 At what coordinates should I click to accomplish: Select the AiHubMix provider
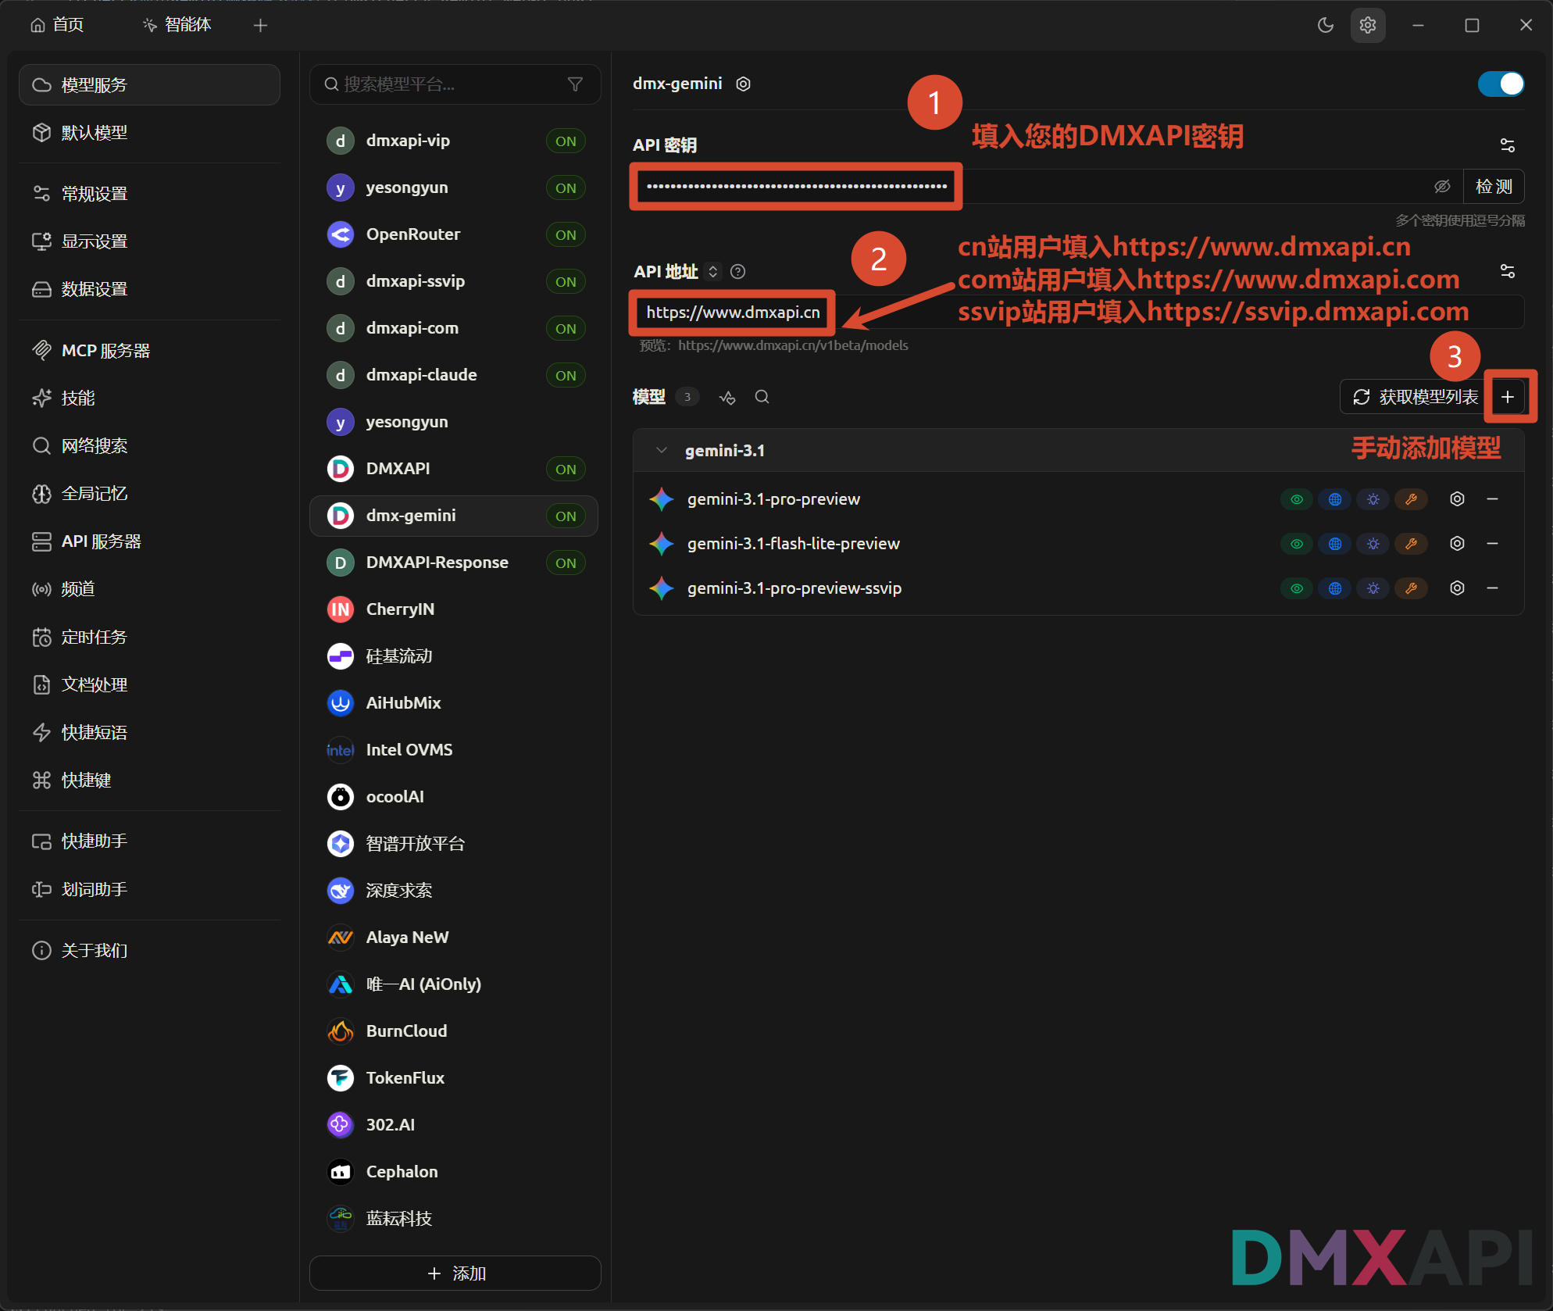454,703
